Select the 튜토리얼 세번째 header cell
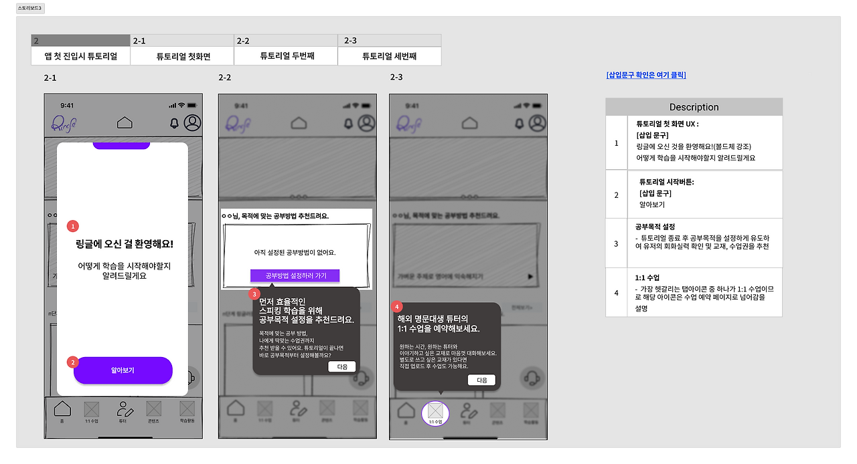 (x=391, y=56)
